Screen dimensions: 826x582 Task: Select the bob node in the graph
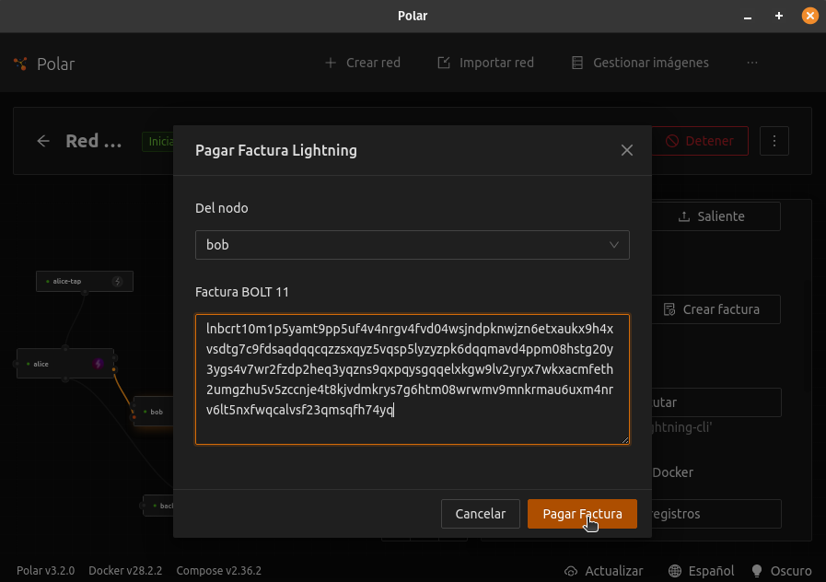coord(155,412)
